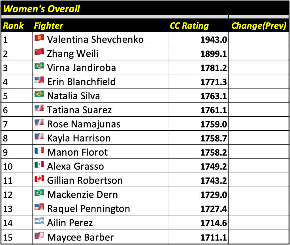The height and width of the screenshot is (245, 290).
Task: Click the USA flag beside Erin Blanchfield
Action: click(39, 81)
